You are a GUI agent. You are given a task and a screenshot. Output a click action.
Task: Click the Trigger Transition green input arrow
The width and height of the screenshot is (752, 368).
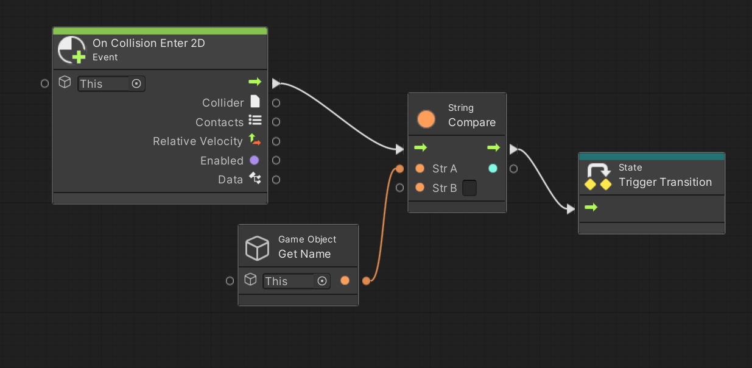[x=591, y=207]
